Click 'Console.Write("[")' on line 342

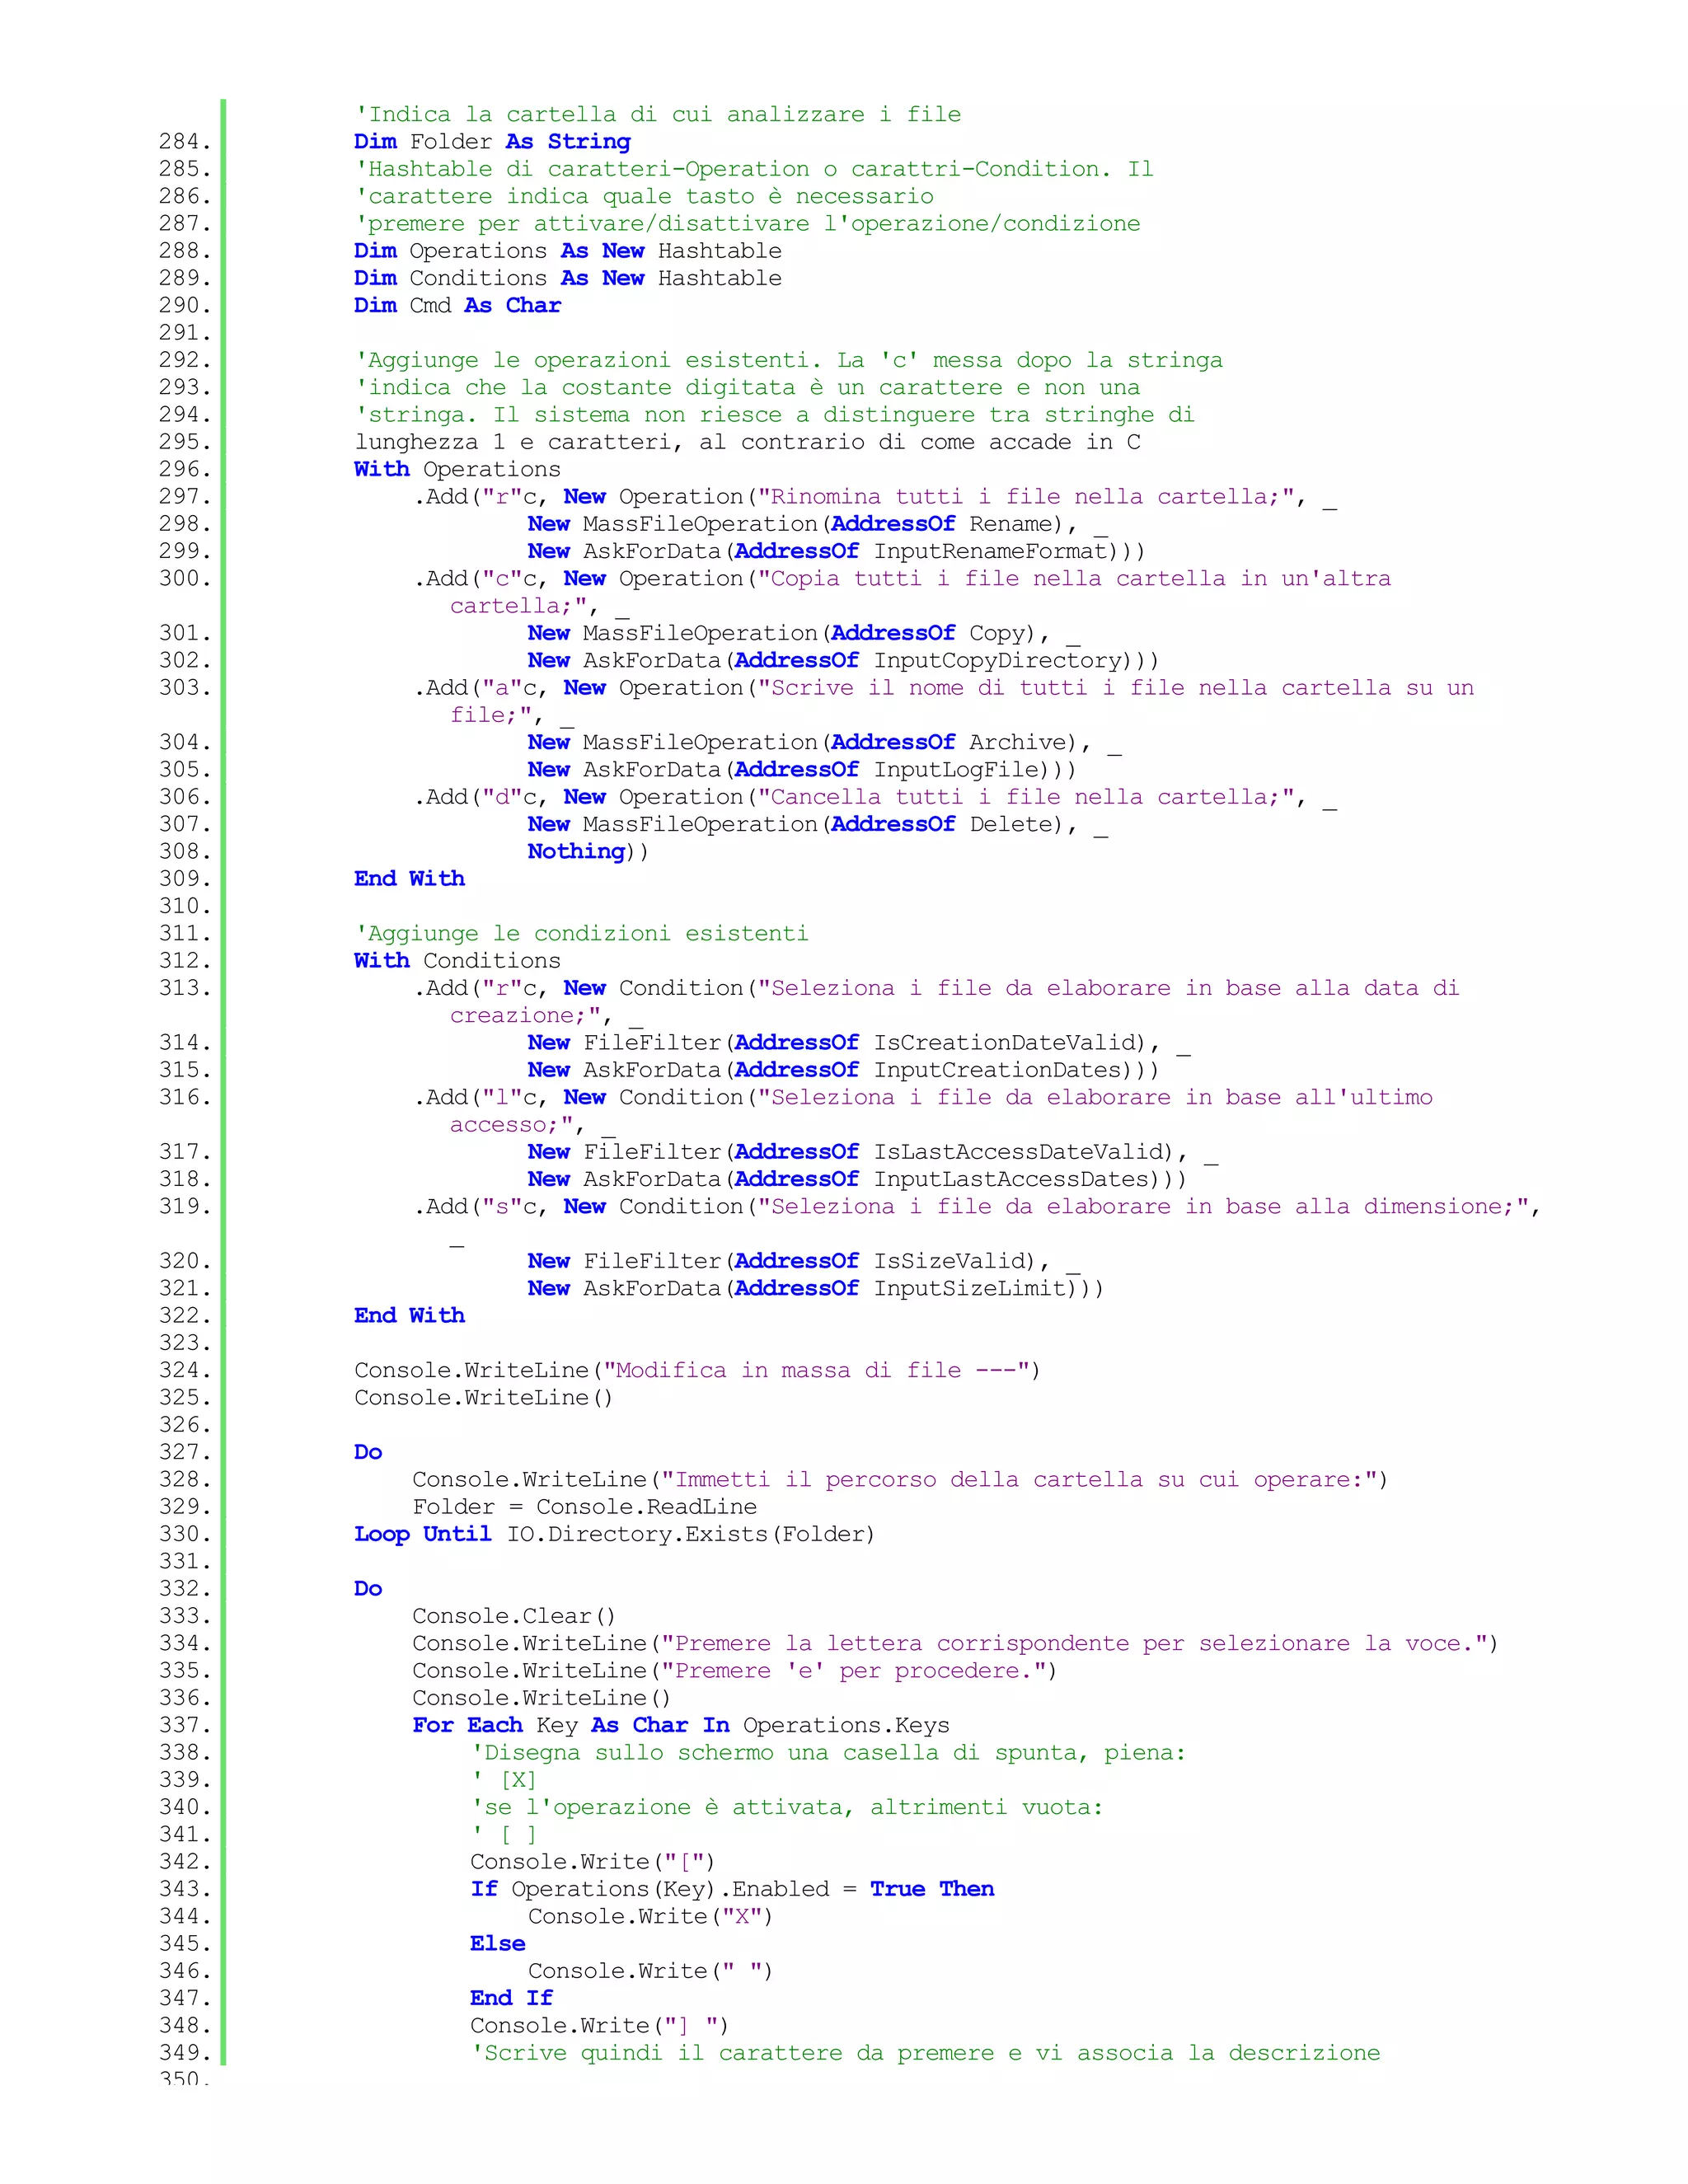click(593, 1861)
